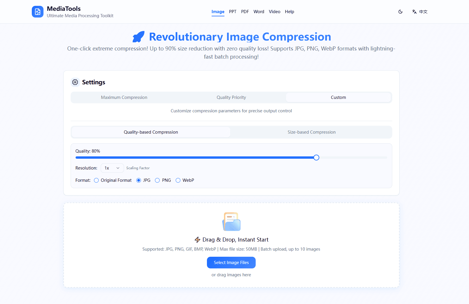Image resolution: width=469 pixels, height=304 pixels.
Task: Select the Maximum Compression tab
Action: pos(124,97)
